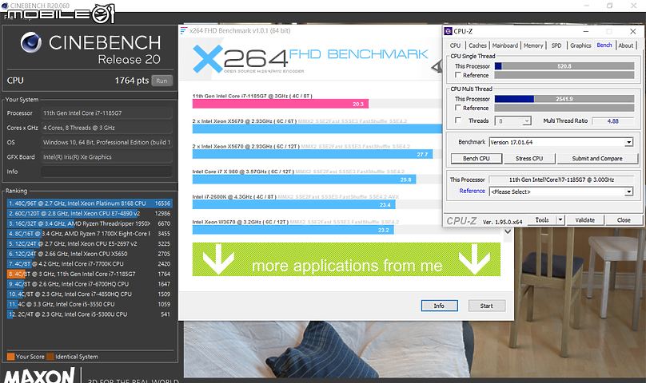This screenshot has height=383, width=646.
Task: Select ranking row Xeon Platinum 8168 CPU
Action: [x=90, y=203]
